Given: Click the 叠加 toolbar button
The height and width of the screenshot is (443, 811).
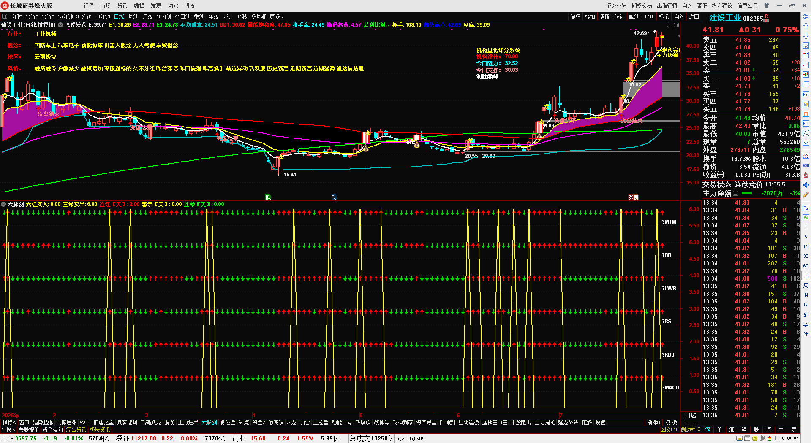Looking at the screenshot, I should (590, 16).
